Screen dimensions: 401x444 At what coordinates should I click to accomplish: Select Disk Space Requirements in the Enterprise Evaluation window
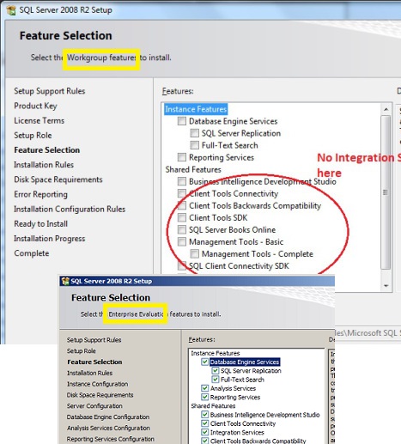tap(100, 395)
